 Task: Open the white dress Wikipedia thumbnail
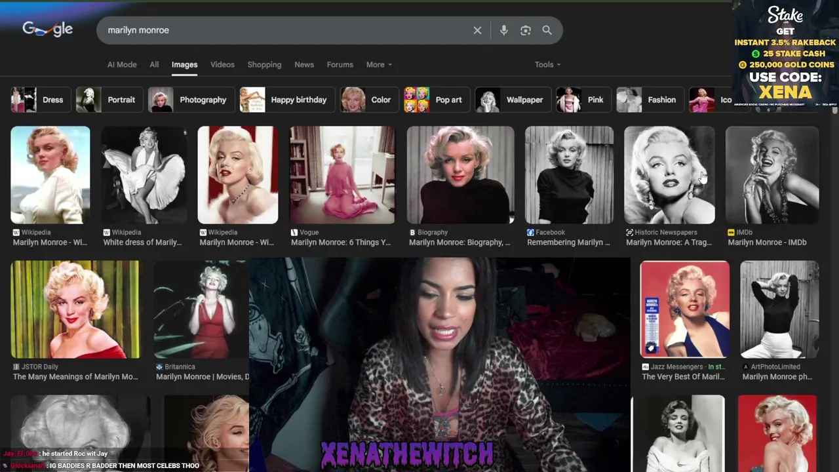pyautogui.click(x=144, y=175)
